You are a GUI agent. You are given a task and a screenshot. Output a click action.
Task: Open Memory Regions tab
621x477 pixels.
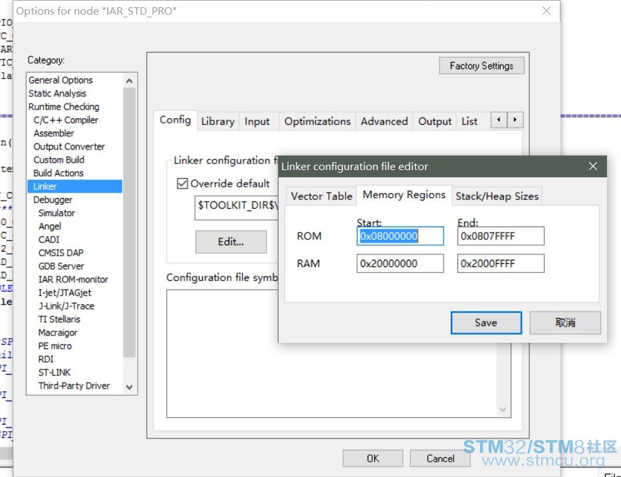point(404,195)
